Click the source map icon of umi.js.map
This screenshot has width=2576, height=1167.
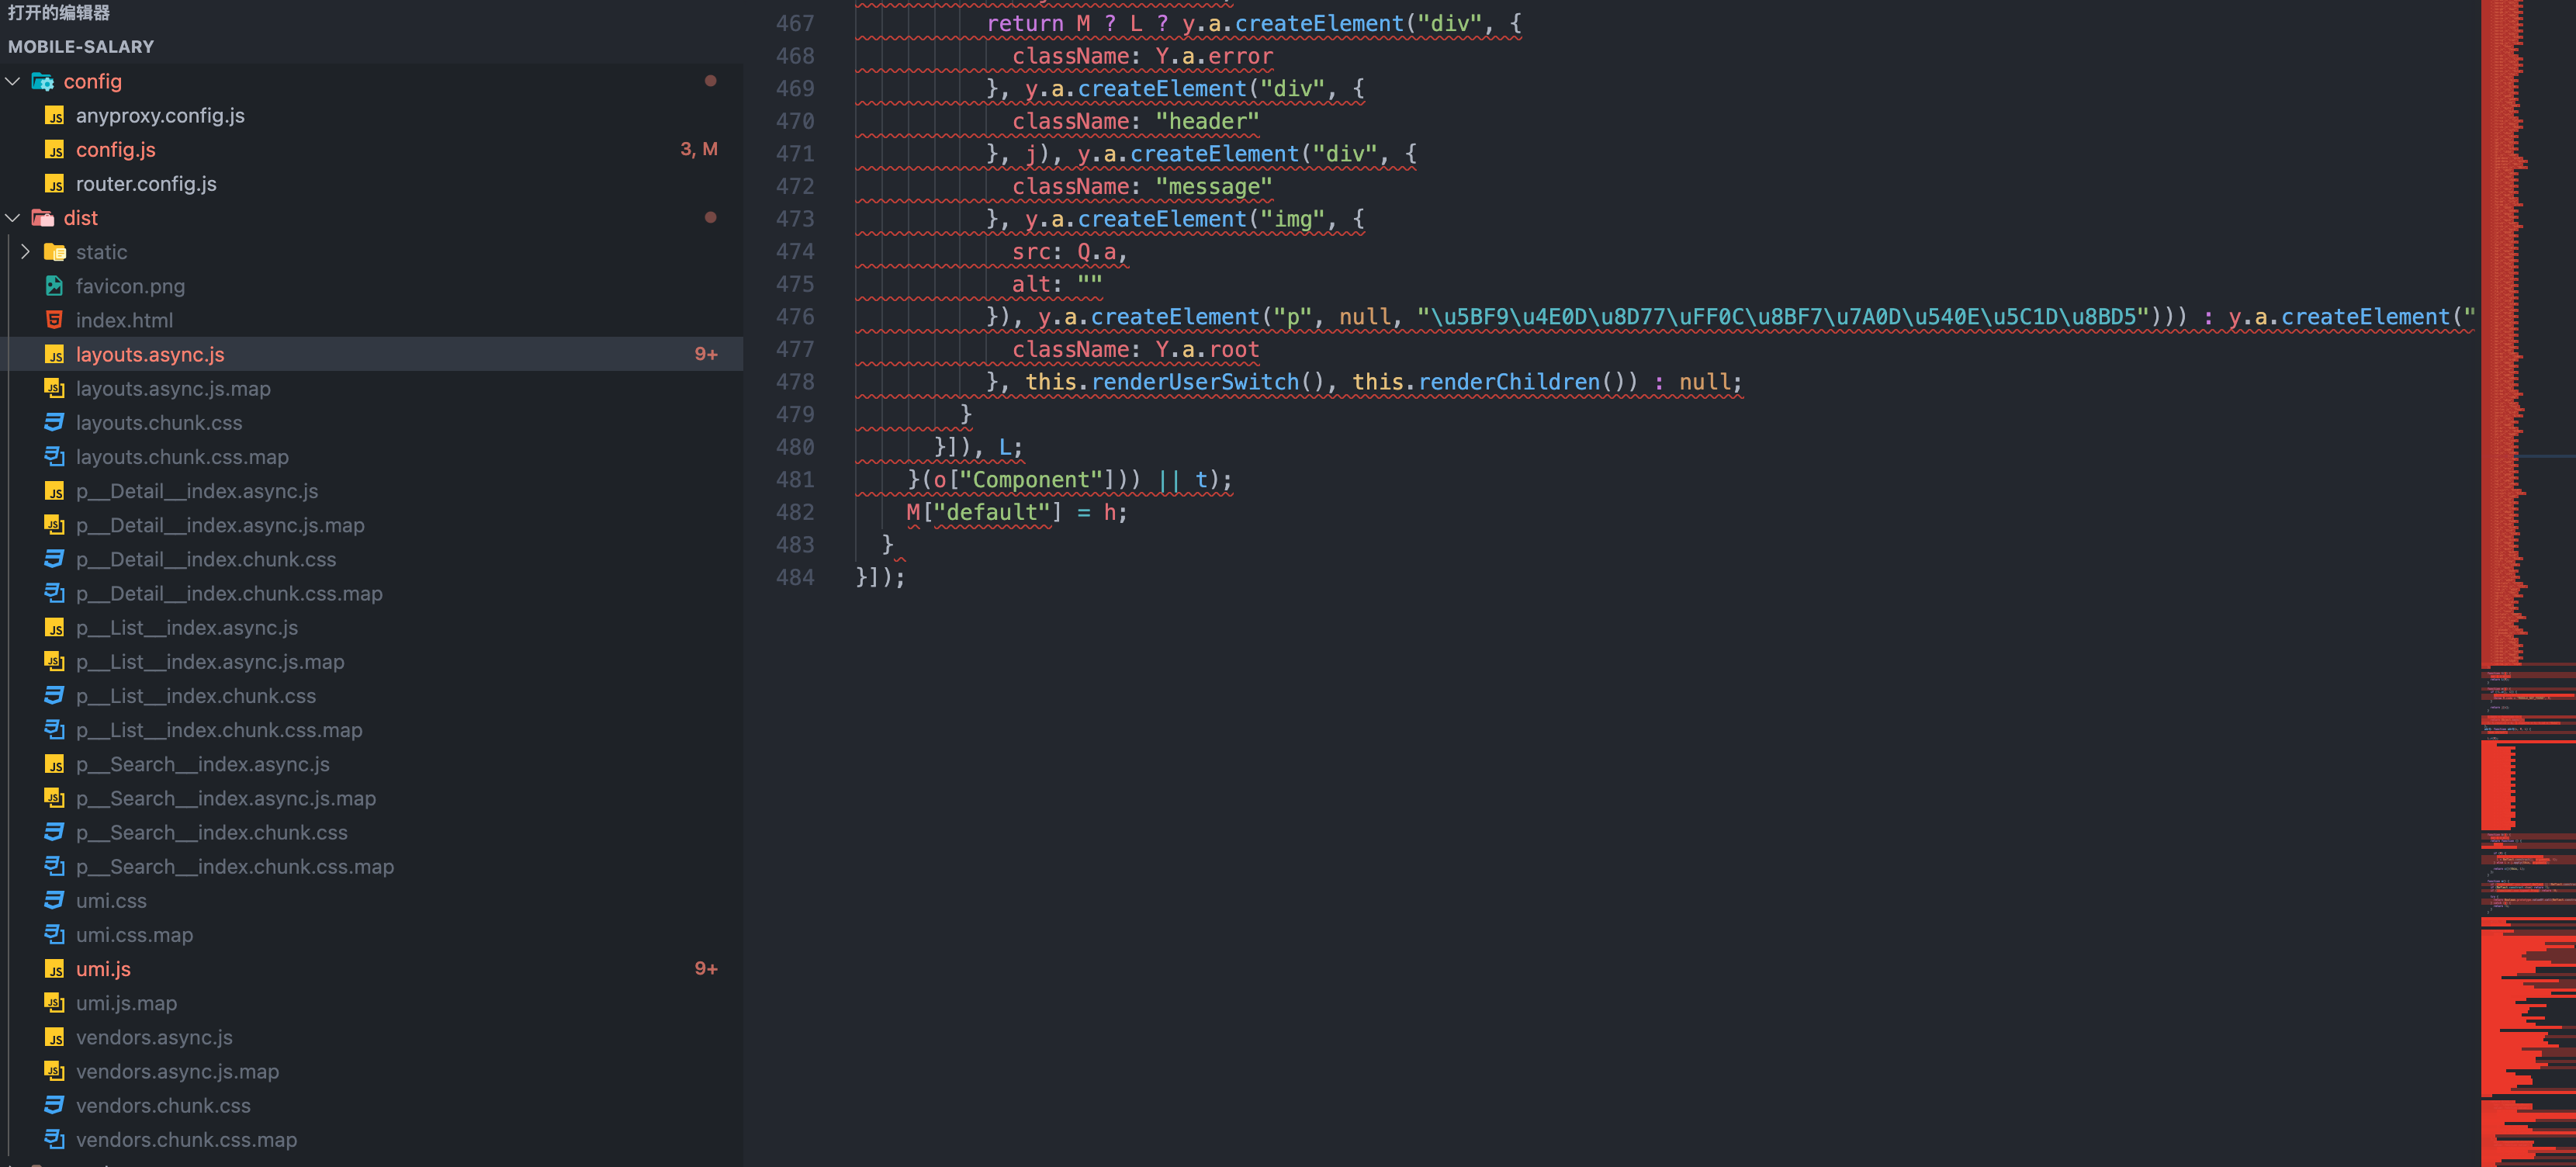(x=55, y=1003)
